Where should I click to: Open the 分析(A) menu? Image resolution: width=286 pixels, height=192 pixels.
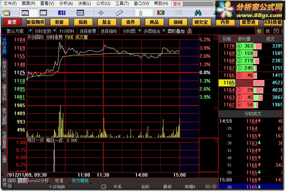pos(66,3)
